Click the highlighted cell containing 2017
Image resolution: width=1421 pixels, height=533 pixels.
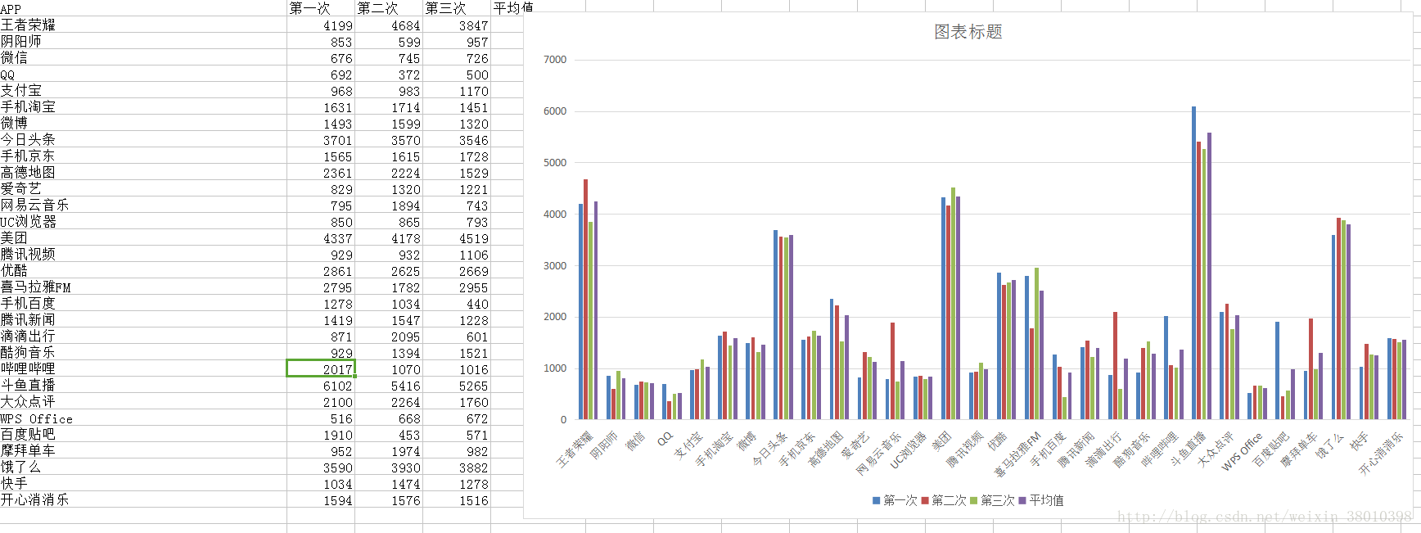[x=321, y=368]
